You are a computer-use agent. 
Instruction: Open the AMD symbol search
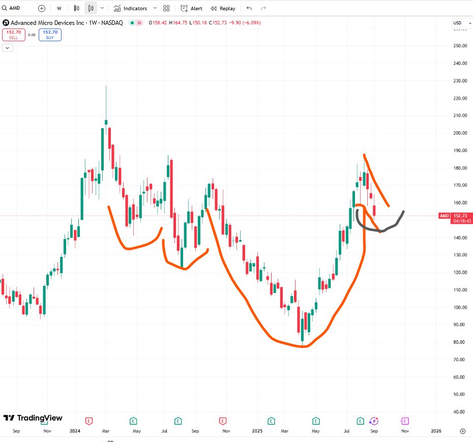click(x=12, y=8)
